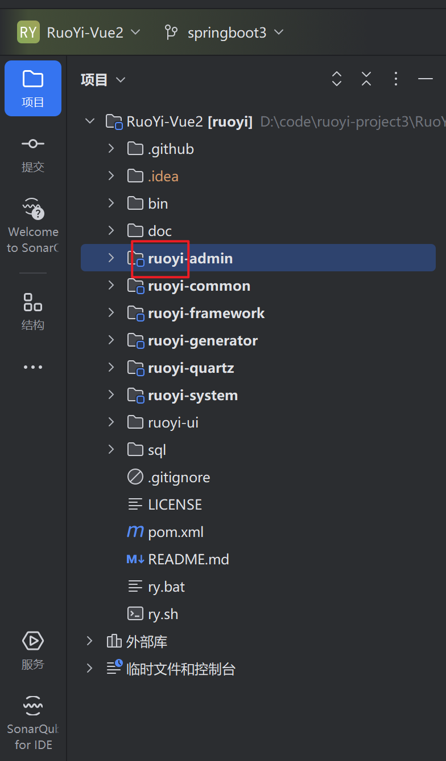446x761 pixels.
Task: Expand the ruoyi-common module
Action: click(x=111, y=286)
